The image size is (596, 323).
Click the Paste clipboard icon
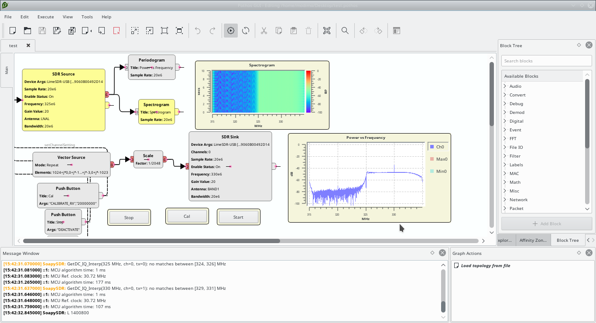click(x=294, y=31)
